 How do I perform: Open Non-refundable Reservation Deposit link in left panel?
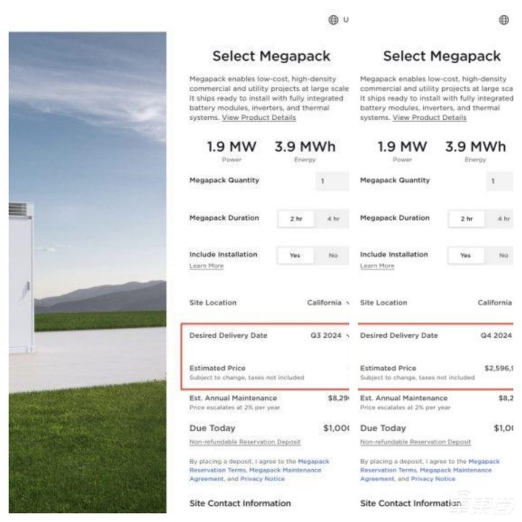point(244,442)
